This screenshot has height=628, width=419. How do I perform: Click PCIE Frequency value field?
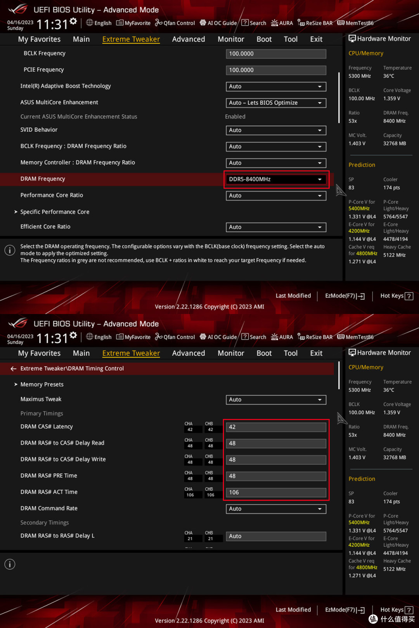276,70
